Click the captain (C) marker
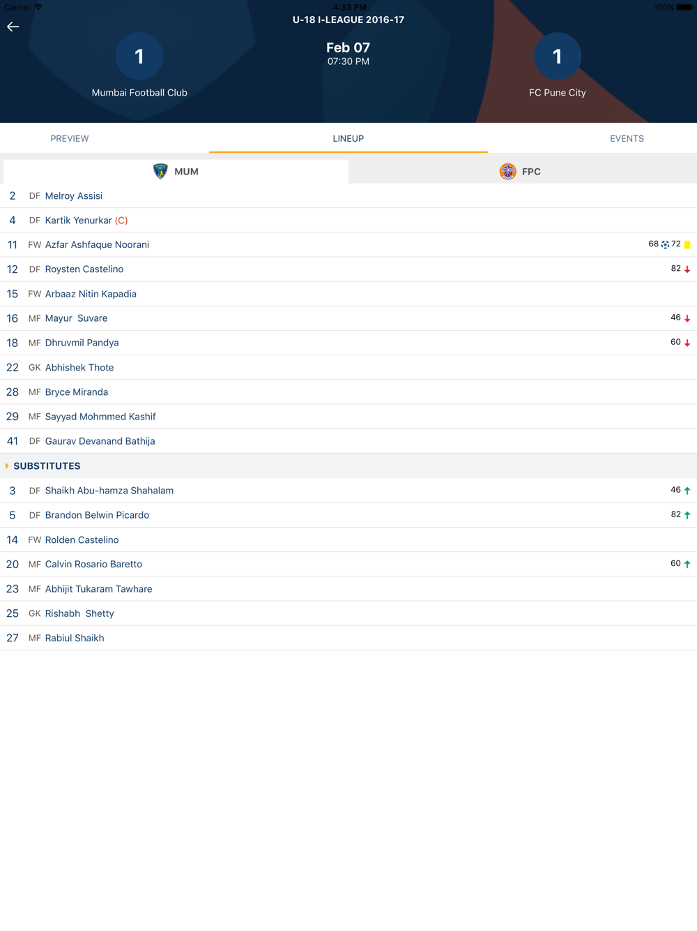 click(121, 220)
